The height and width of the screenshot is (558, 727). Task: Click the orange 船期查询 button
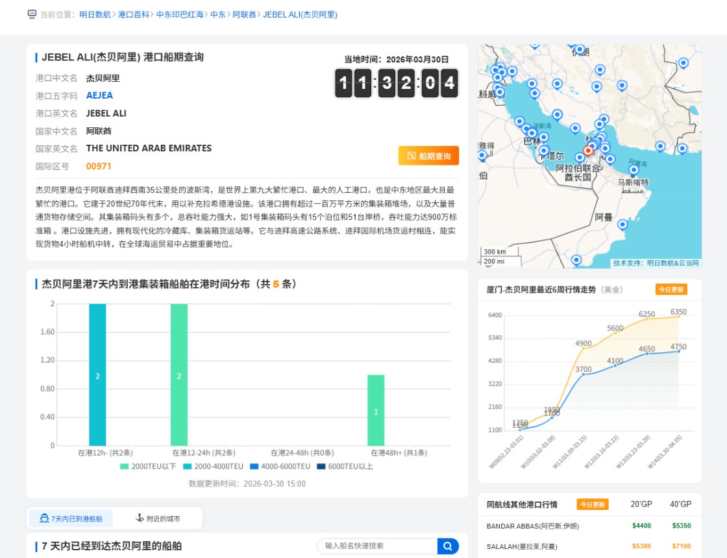428,156
